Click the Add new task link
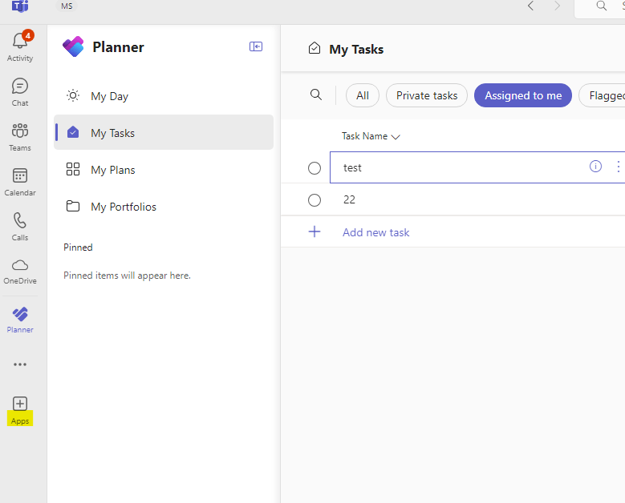625x503 pixels. [375, 232]
